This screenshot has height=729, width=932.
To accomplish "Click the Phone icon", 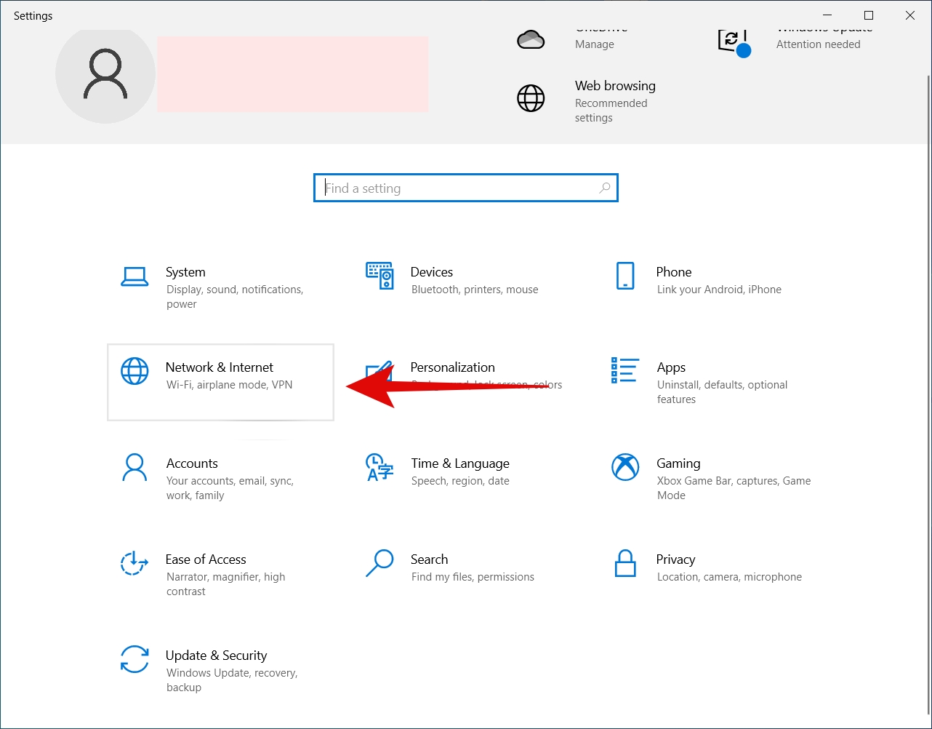I will point(625,276).
